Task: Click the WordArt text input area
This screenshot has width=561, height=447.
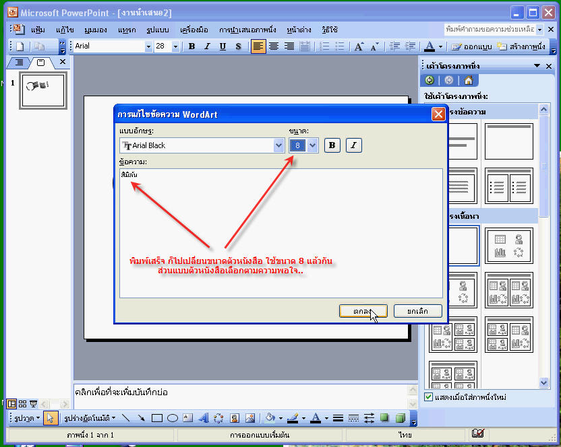Action: click(x=281, y=233)
